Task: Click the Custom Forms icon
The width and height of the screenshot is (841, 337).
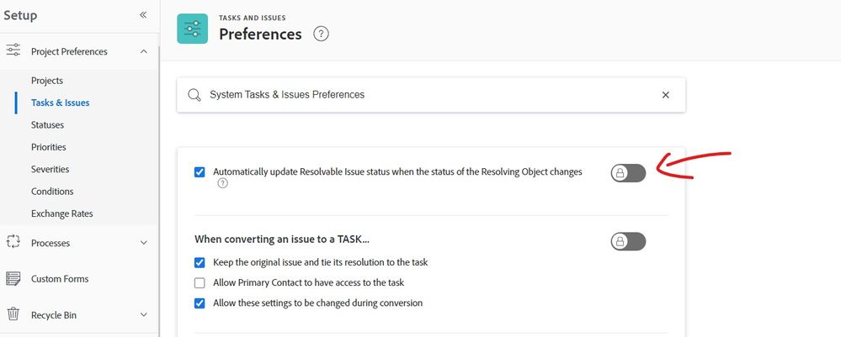Action: click(13, 278)
